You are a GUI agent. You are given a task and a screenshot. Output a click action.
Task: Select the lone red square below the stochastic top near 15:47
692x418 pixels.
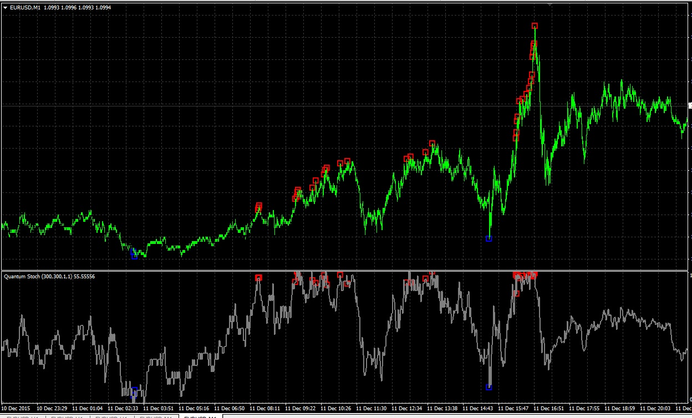pyautogui.click(x=517, y=293)
